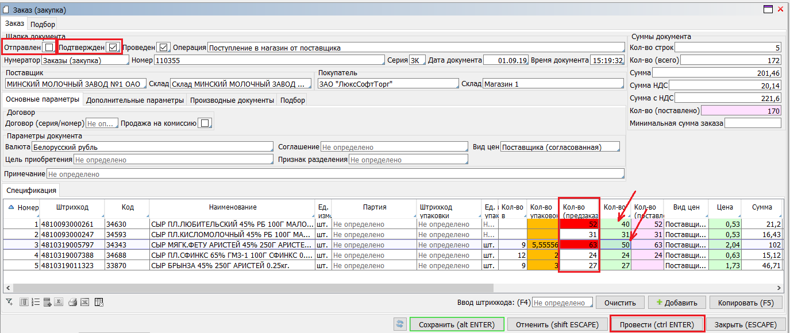Open the column settings icon in table toolbar

[24, 303]
